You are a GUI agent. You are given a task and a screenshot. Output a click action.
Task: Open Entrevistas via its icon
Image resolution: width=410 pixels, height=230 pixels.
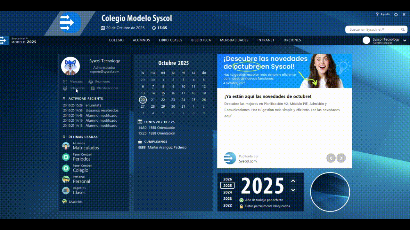[x=65, y=88]
